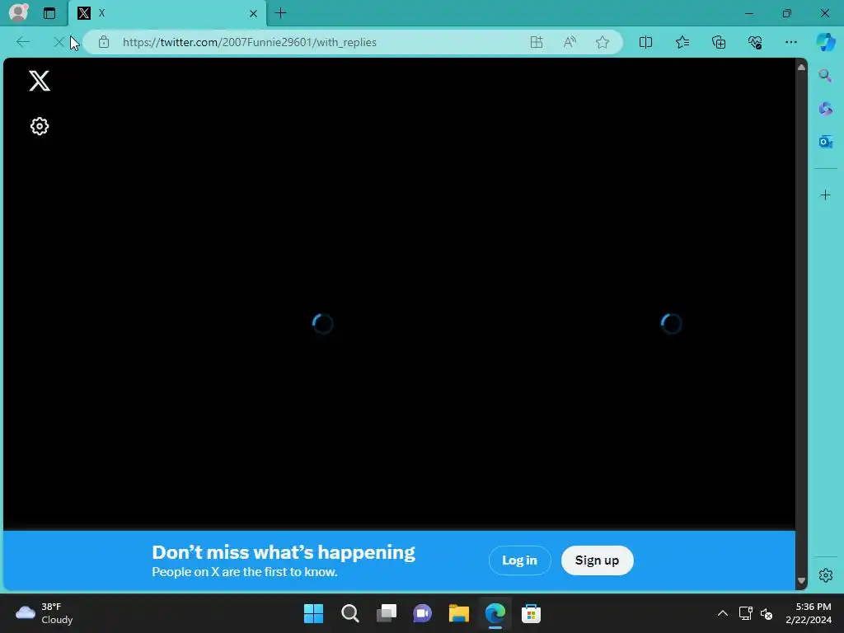The height and width of the screenshot is (633, 844).
Task: Open the Favorites list
Action: point(682,42)
